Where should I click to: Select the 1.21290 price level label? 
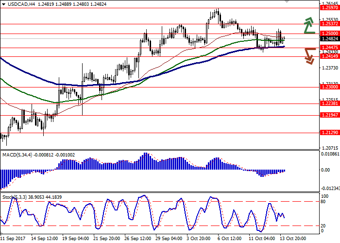pyautogui.click(x=330, y=133)
